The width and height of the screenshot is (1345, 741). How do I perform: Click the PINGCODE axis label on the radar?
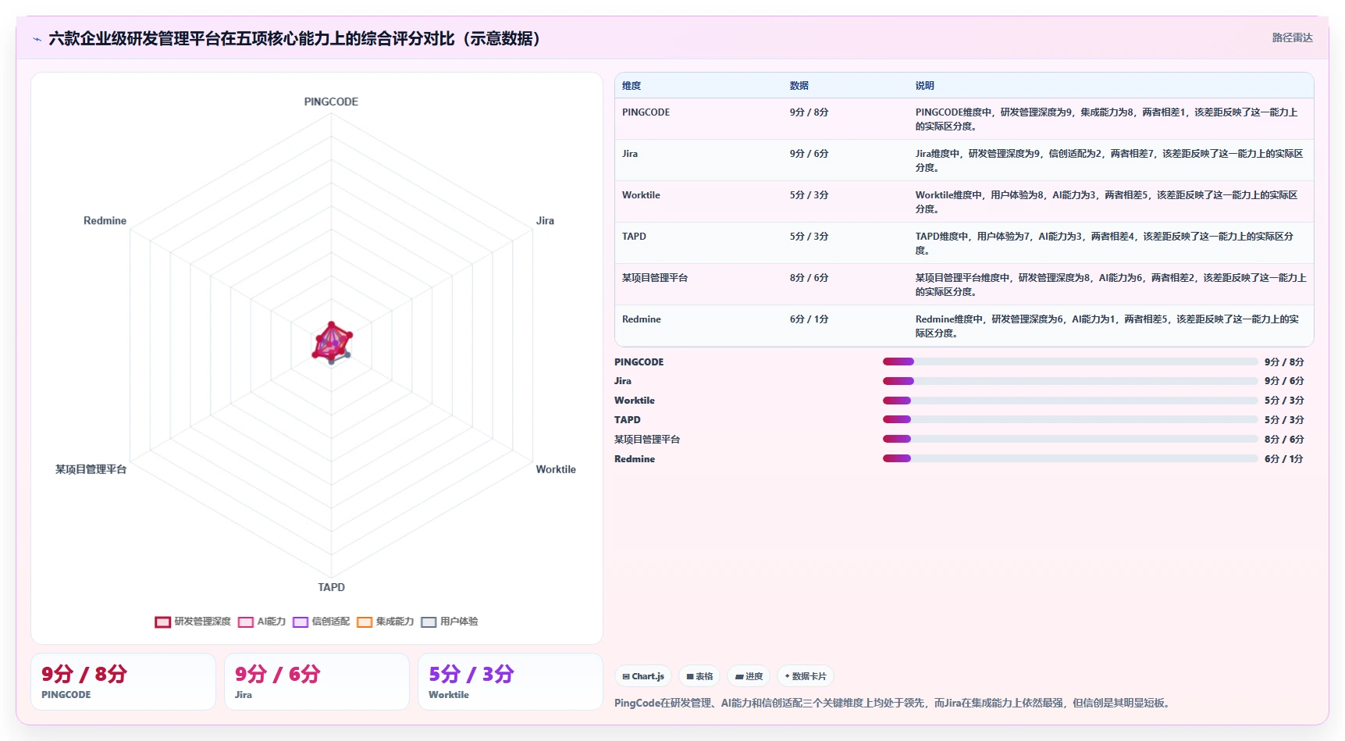pyautogui.click(x=331, y=102)
